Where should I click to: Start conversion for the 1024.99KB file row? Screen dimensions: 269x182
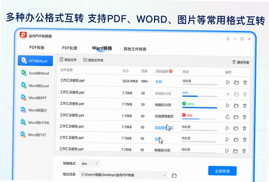[x=228, y=82]
